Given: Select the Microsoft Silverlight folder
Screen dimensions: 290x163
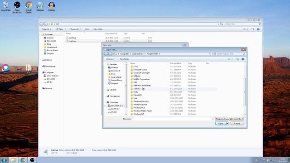Looking at the screenshot, I should click(141, 73).
